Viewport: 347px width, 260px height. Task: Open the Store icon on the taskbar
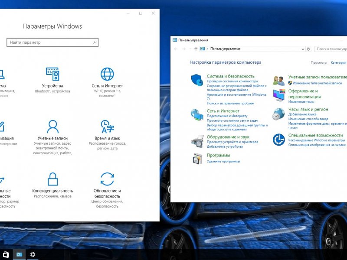pos(6,254)
